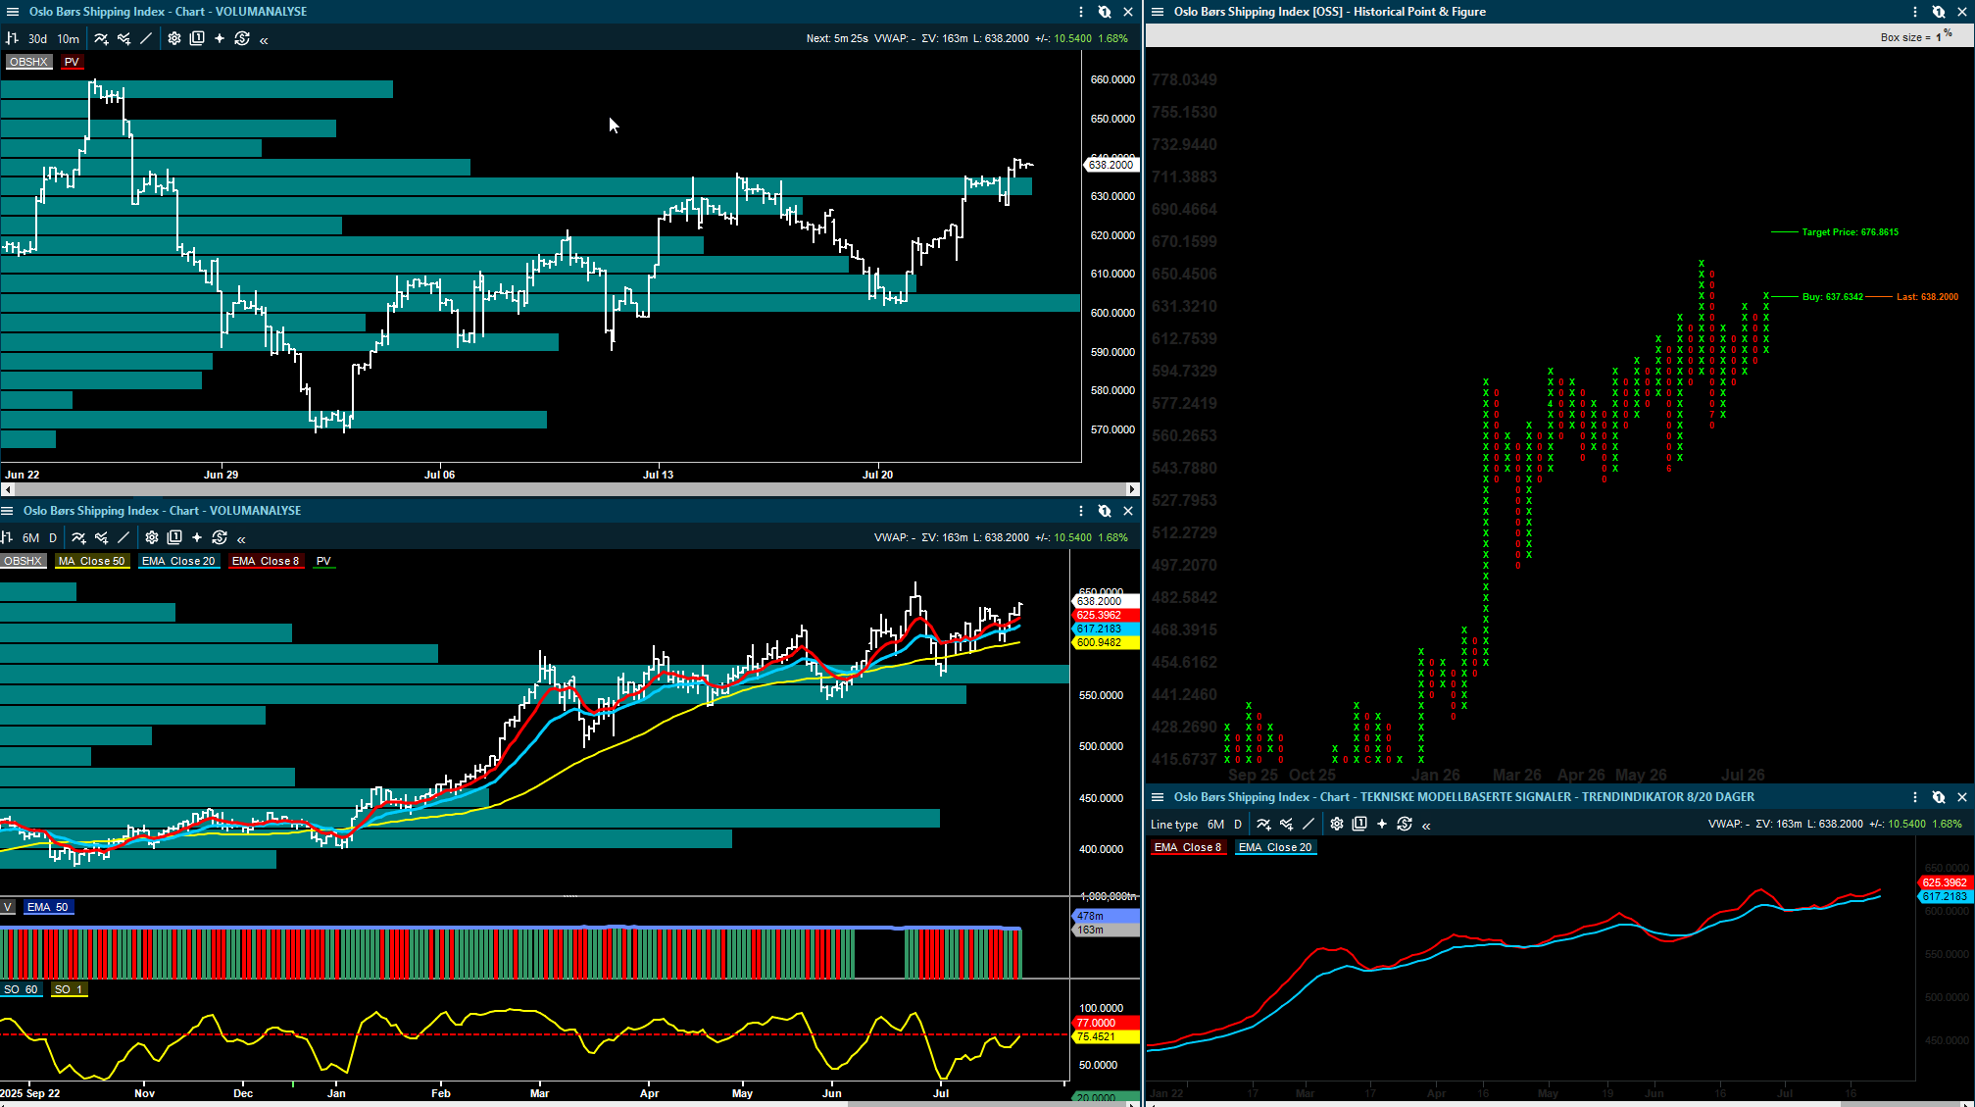Toggle the SO 60 stochastic label

click(21, 989)
